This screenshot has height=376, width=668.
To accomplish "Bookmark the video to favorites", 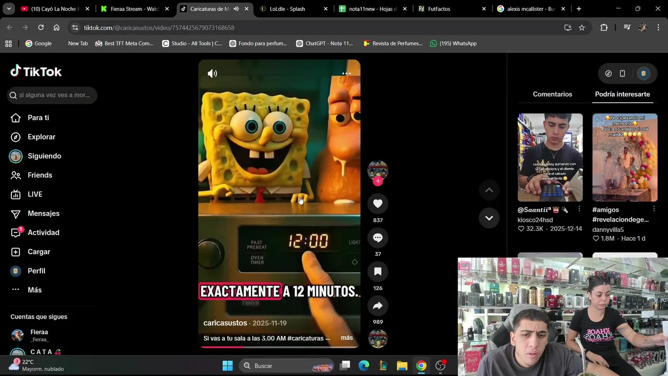I will point(378,272).
